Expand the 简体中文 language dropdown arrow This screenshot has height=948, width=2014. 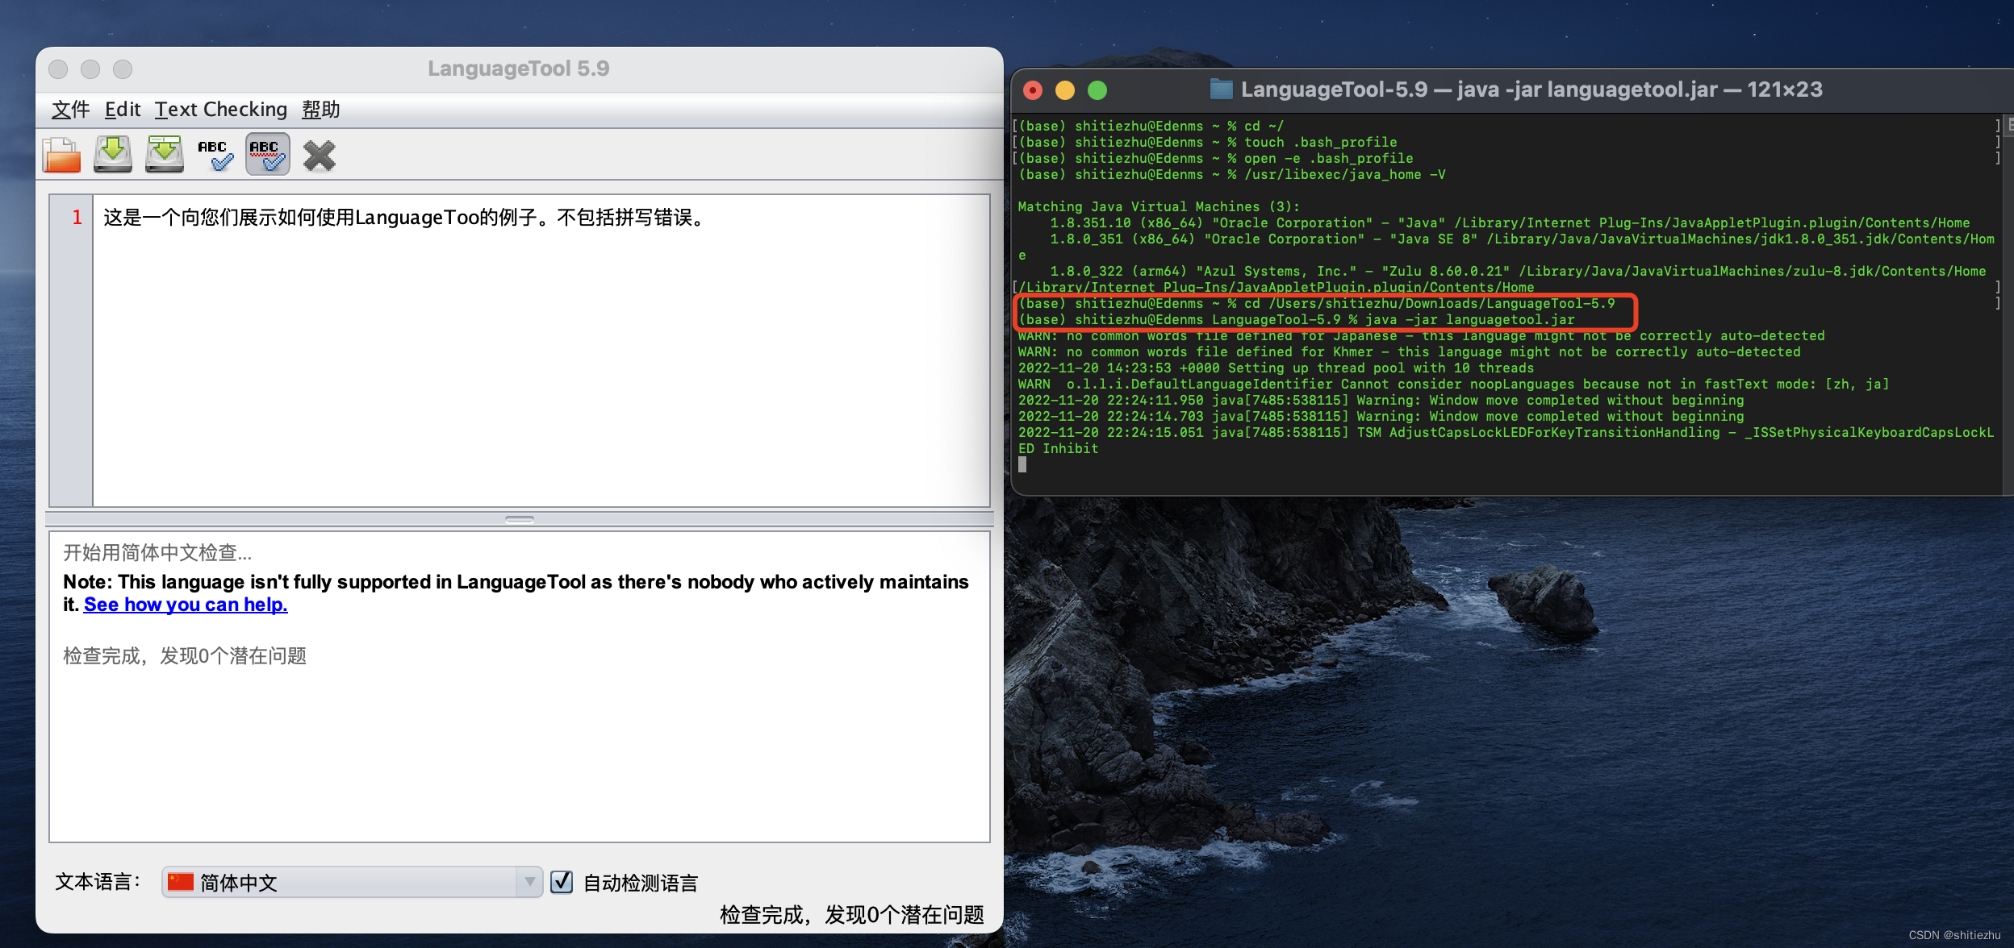coord(529,882)
